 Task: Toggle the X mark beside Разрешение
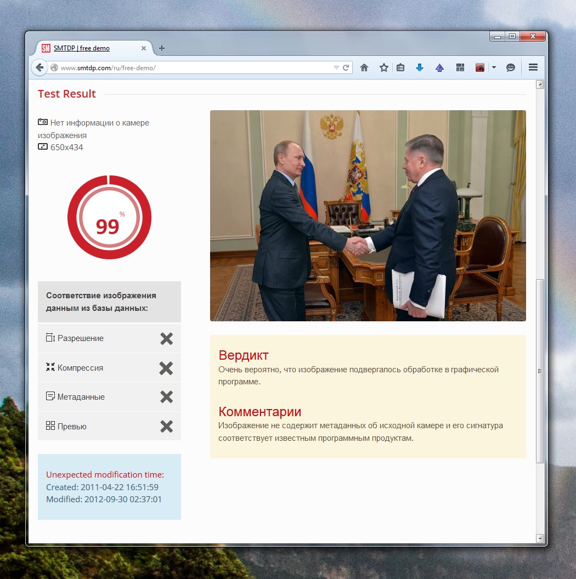click(166, 338)
